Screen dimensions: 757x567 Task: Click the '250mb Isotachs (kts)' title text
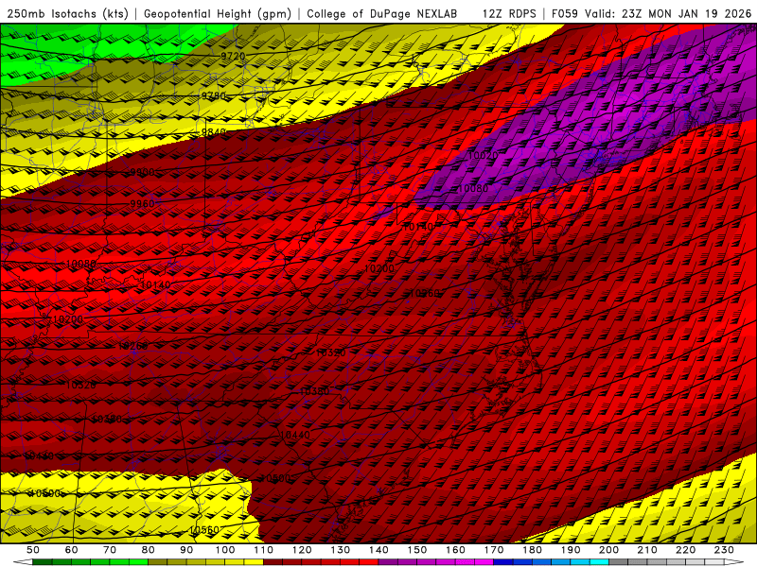click(x=67, y=14)
